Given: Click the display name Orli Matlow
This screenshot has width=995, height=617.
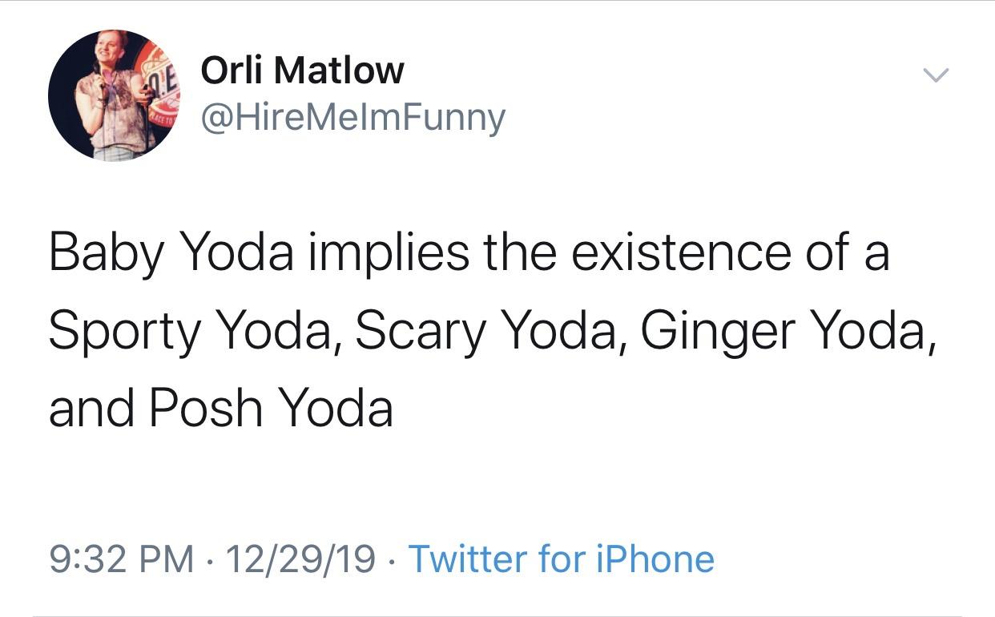Looking at the screenshot, I should pyautogui.click(x=301, y=69).
